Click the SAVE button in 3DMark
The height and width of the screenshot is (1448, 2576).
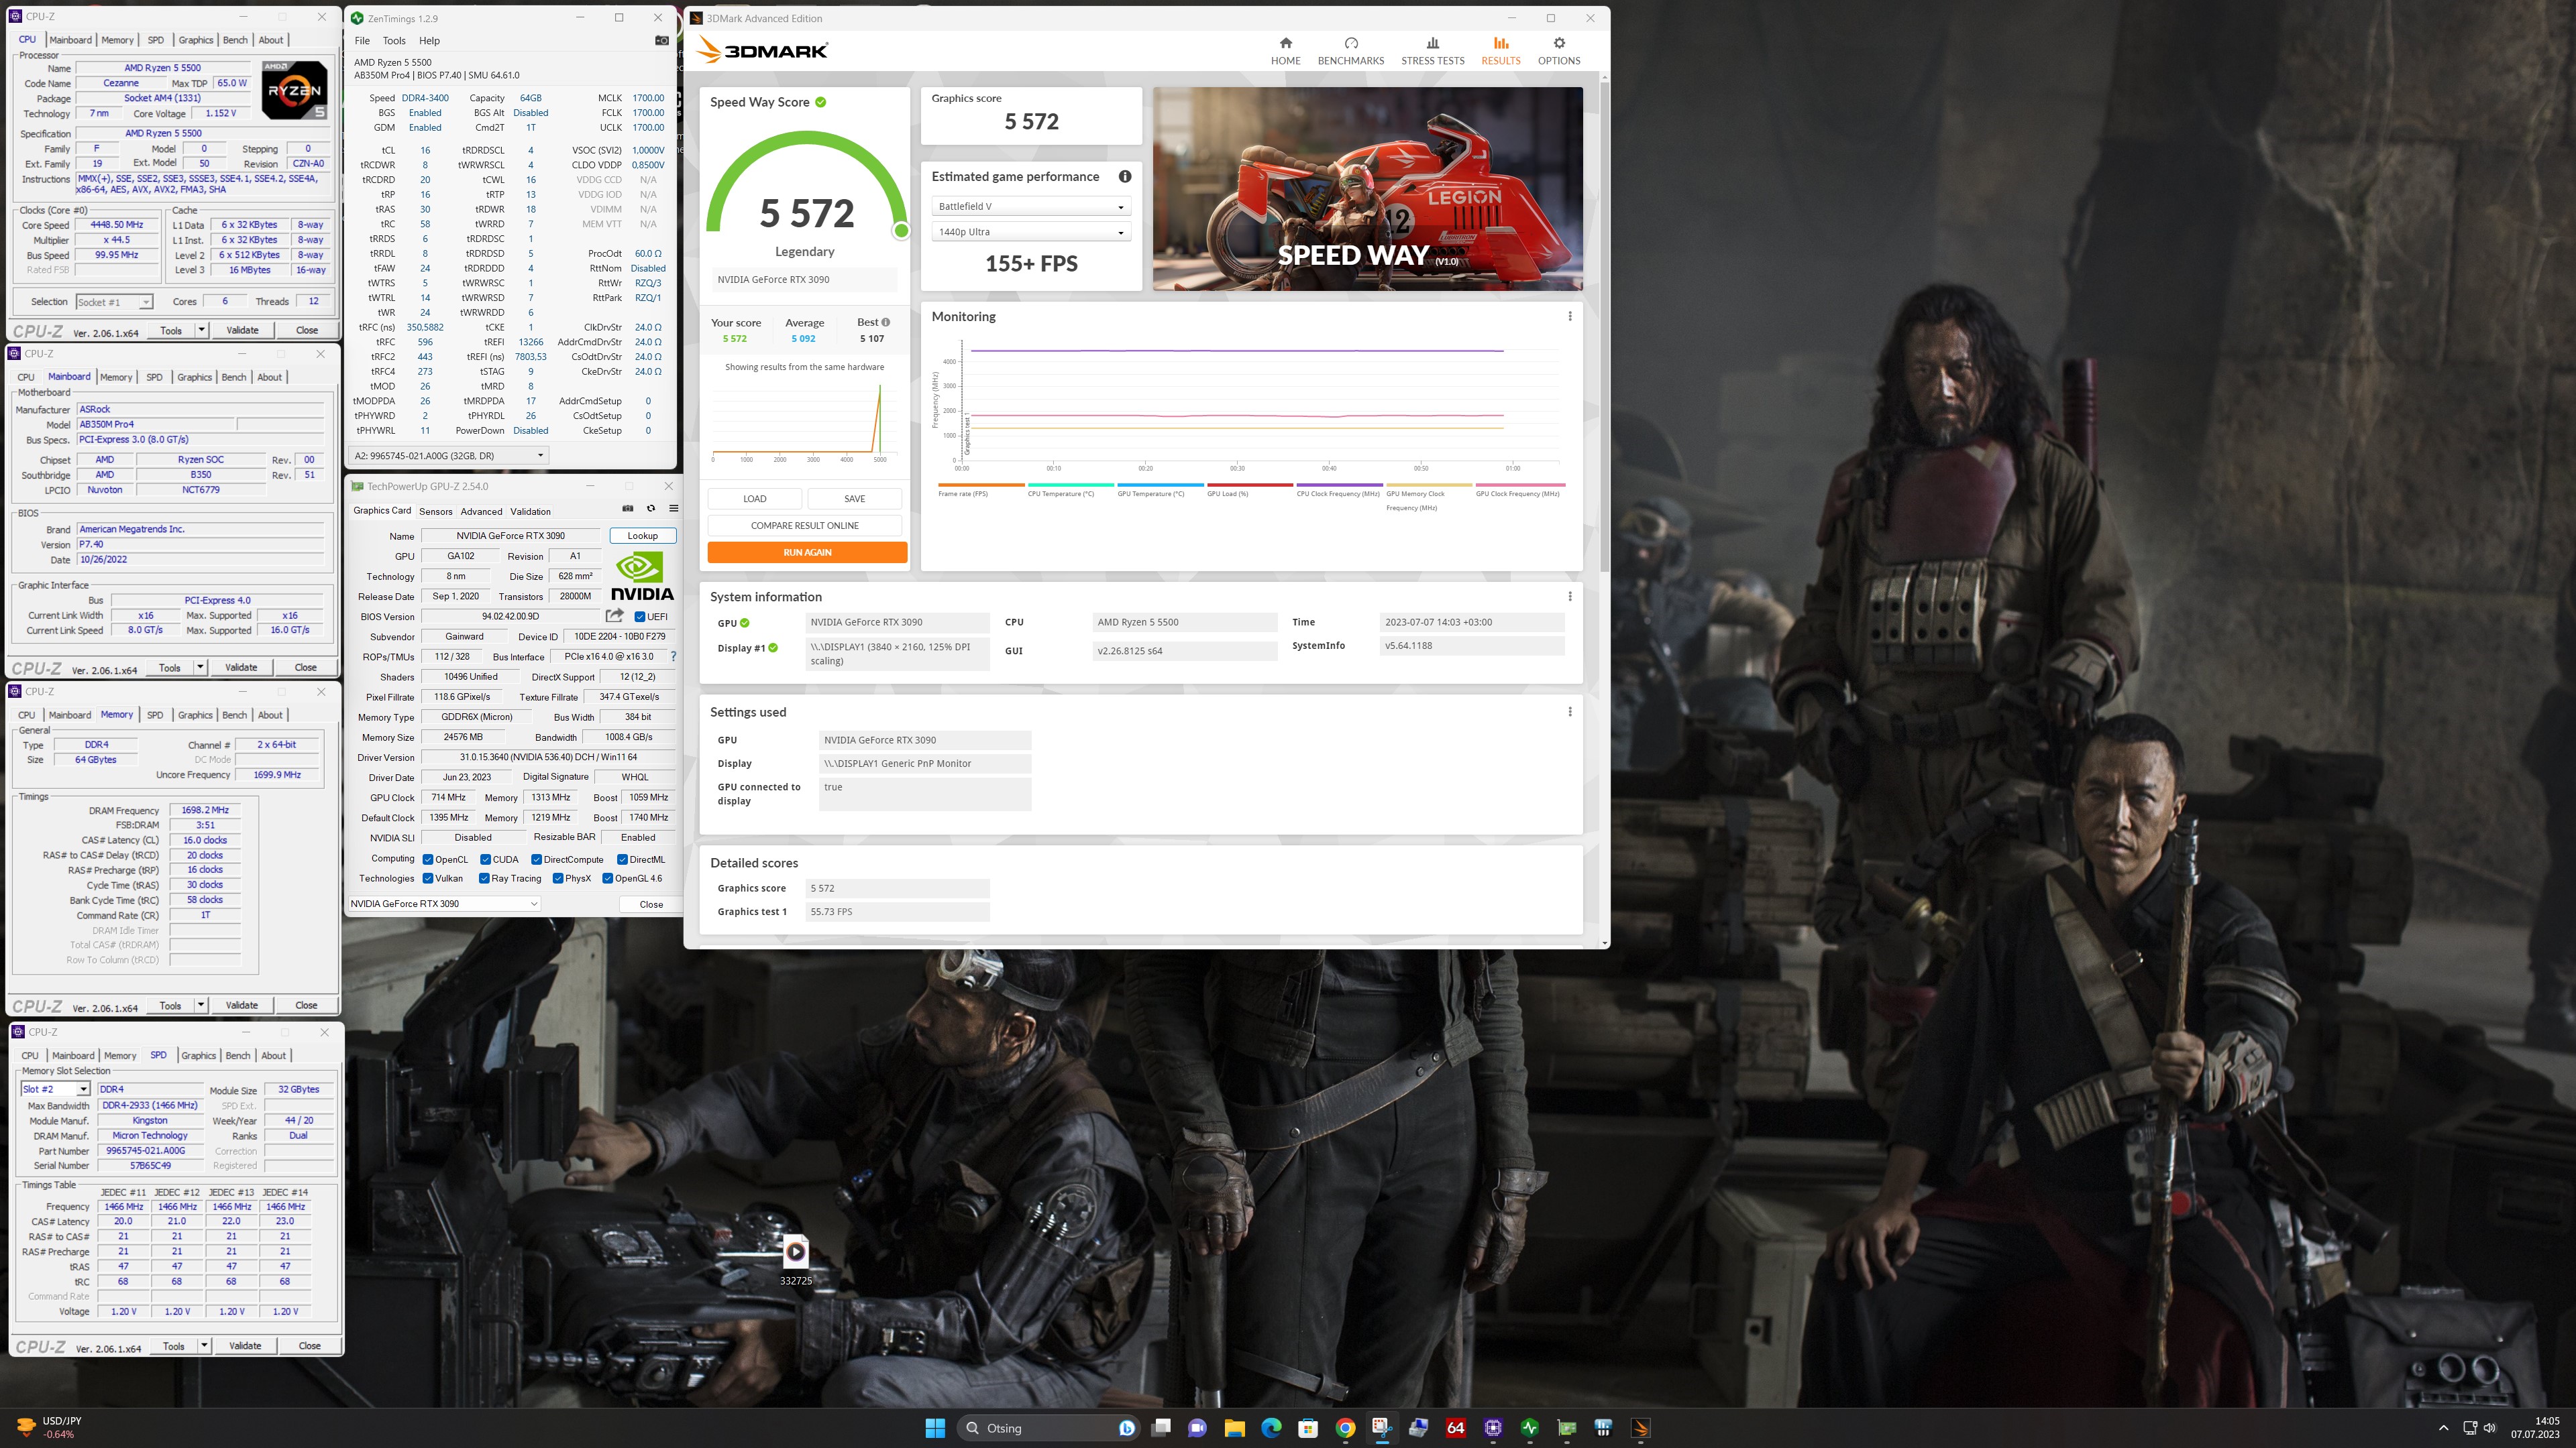[854, 499]
